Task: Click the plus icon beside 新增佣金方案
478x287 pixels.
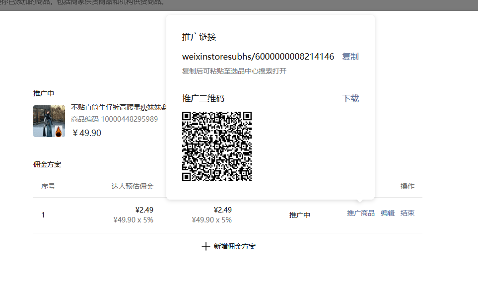Action: tap(206, 246)
